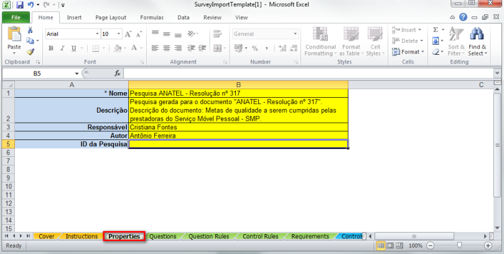This screenshot has height=254, width=504.
Task: Open the Requirements sheet tab
Action: point(310,237)
